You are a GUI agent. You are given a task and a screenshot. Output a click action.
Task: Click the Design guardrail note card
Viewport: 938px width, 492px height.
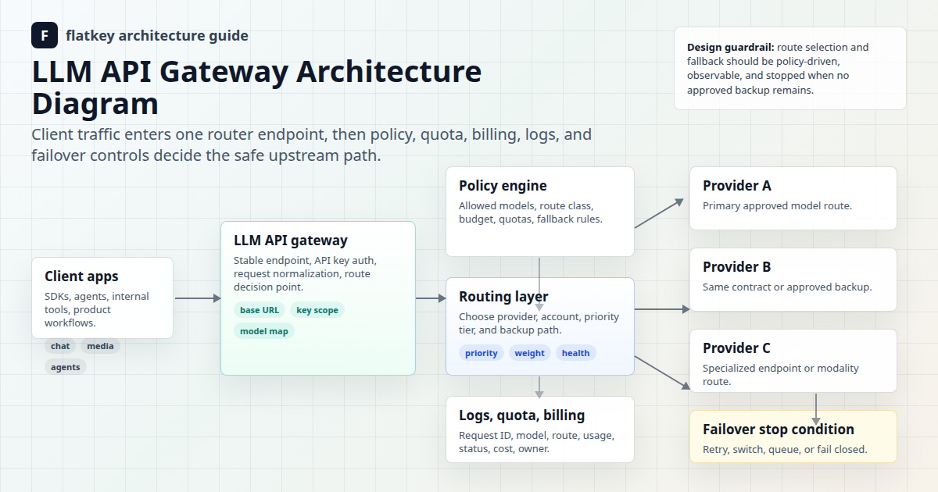point(790,69)
